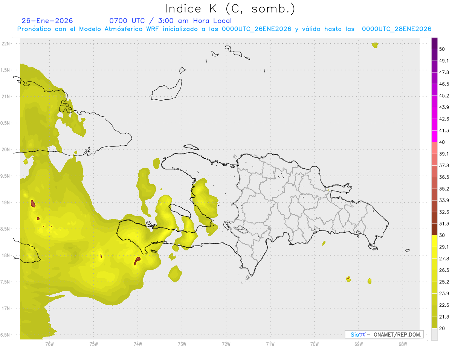This screenshot has width=452, height=349.
Task: Click the '18N' latitude label
Action: [6, 256]
